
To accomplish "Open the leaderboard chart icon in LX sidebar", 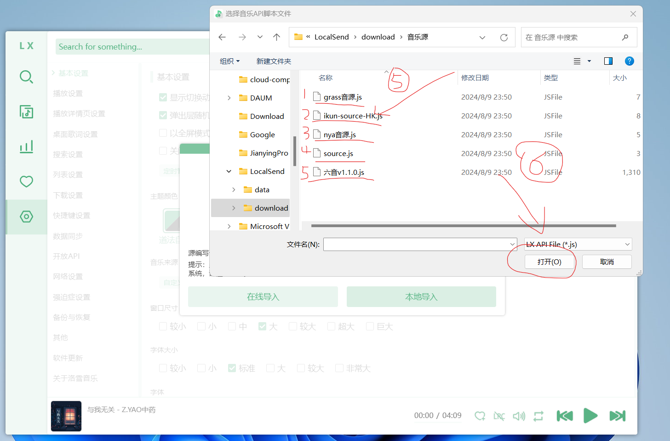I will (x=26, y=146).
